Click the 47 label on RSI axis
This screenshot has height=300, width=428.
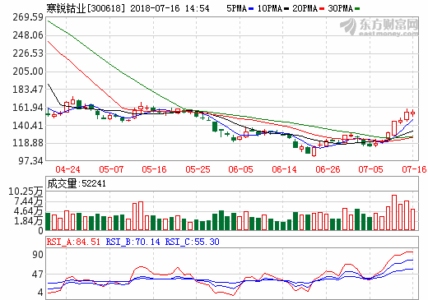click(38, 275)
